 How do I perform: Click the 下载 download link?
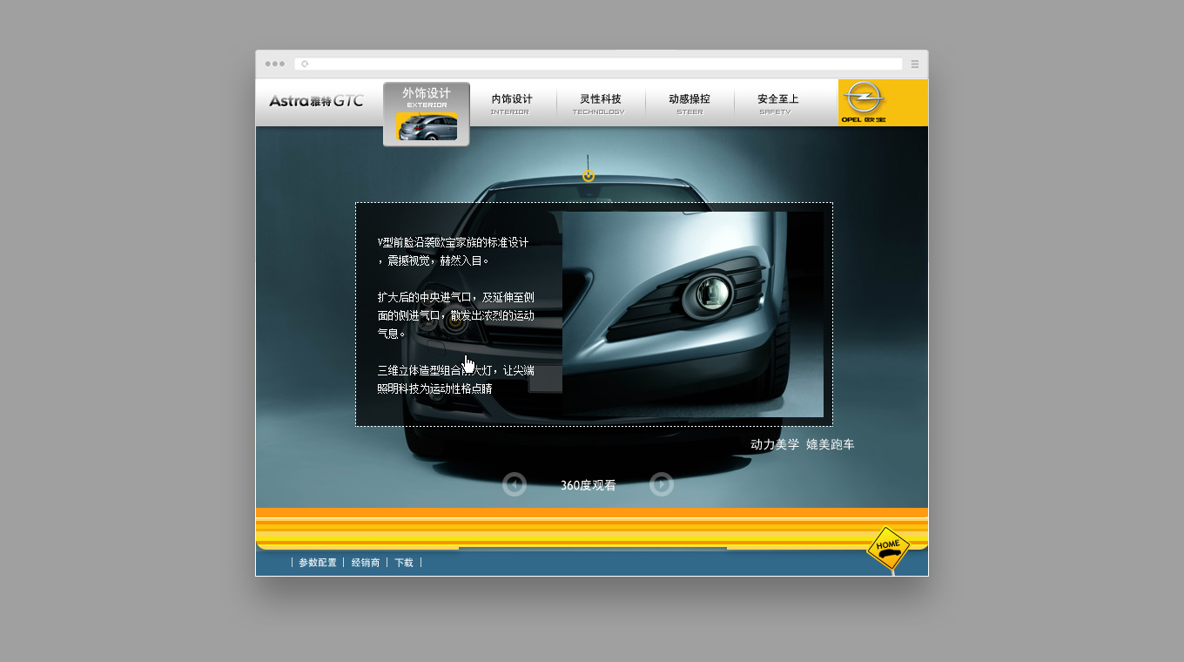pos(404,563)
